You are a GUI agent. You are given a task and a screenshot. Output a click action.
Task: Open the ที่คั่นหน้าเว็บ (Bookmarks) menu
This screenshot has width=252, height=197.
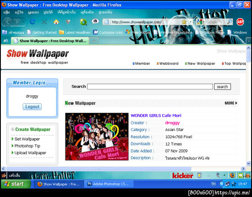point(66,12)
